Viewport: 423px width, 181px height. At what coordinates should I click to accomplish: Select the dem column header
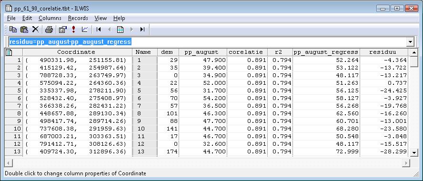coord(168,52)
